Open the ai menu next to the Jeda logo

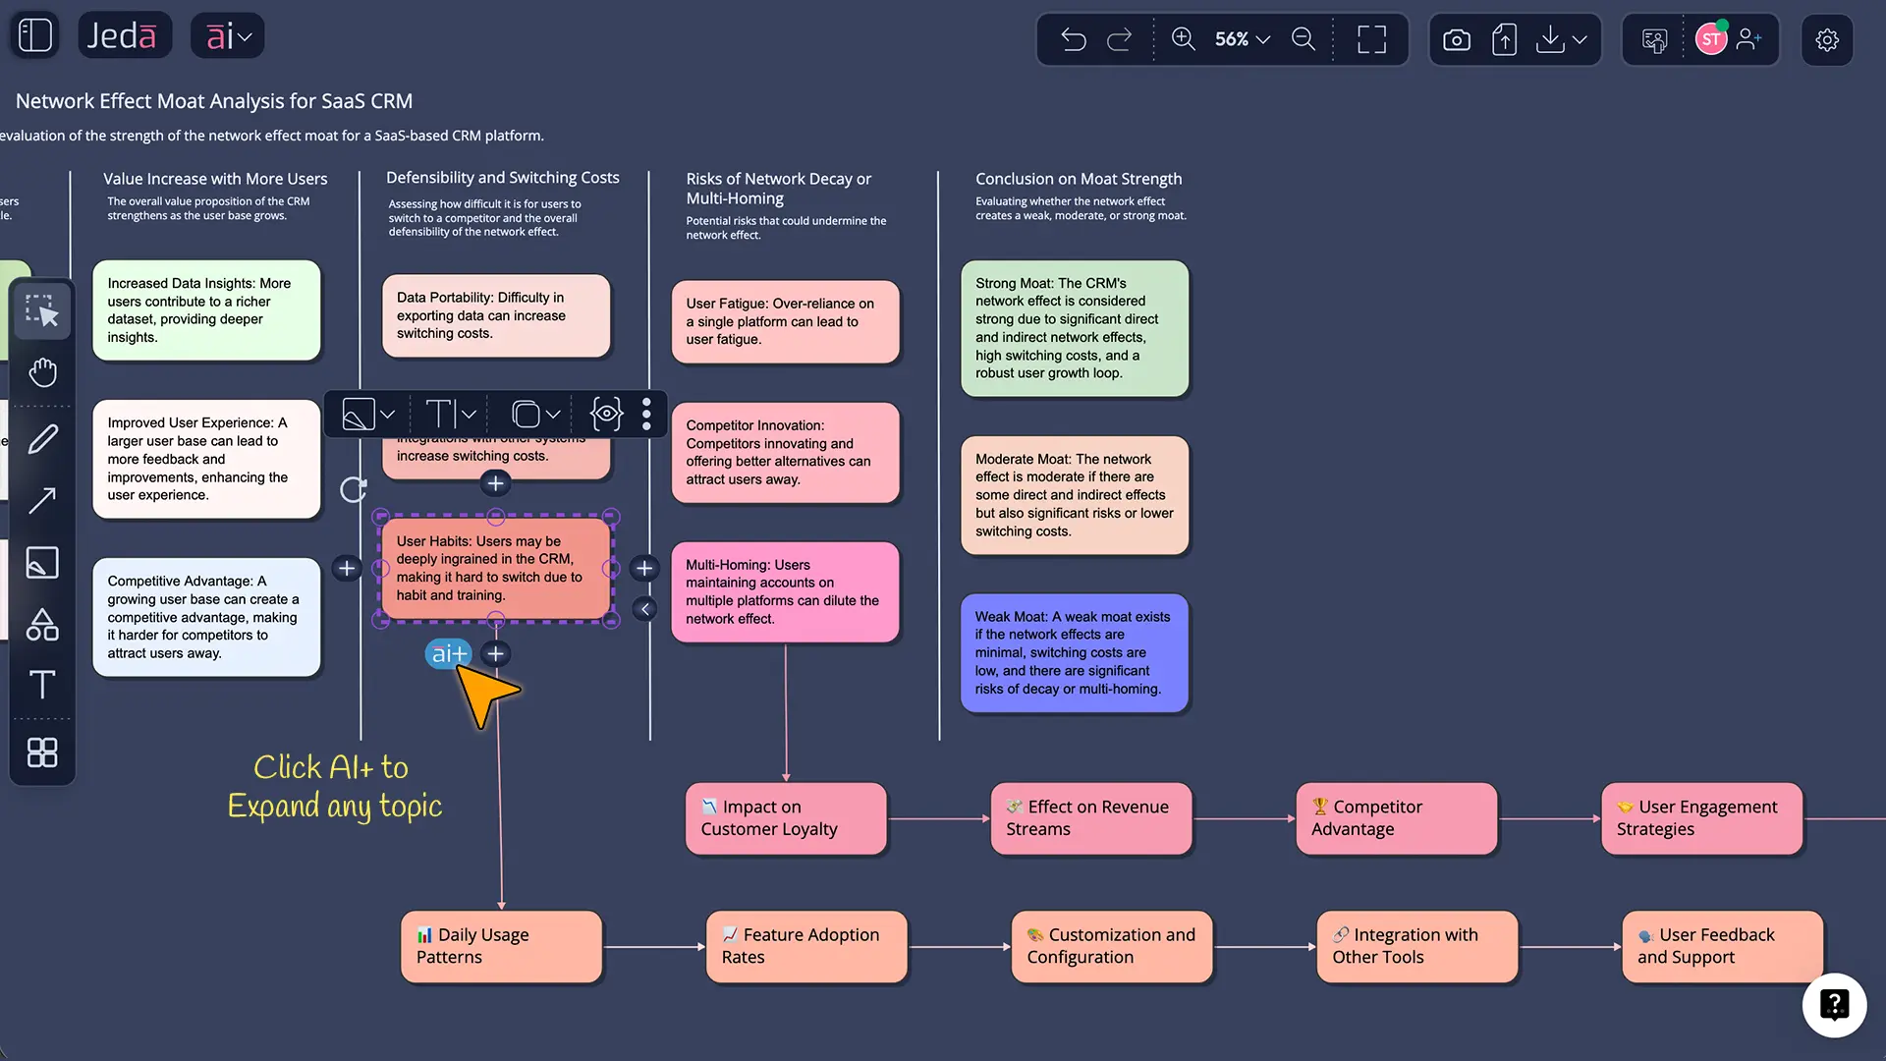[227, 35]
